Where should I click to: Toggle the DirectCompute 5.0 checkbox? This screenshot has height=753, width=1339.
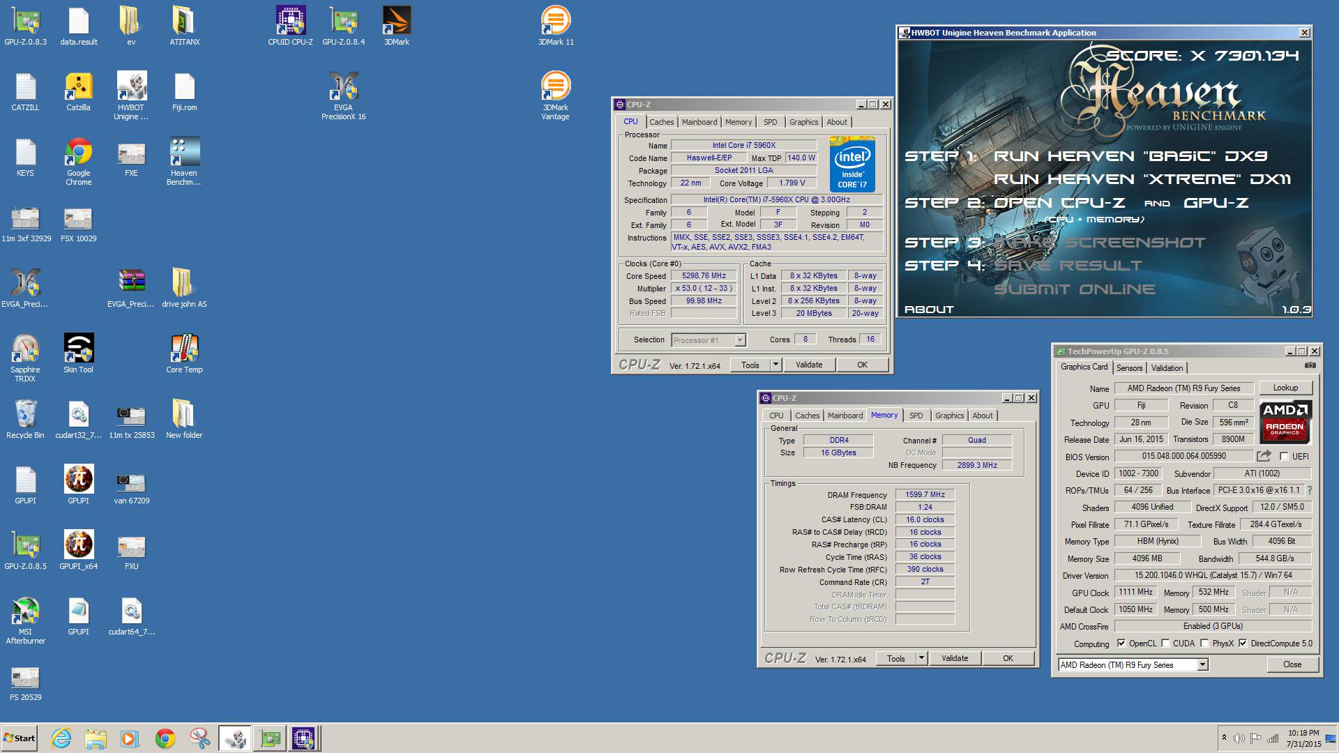point(1243,644)
